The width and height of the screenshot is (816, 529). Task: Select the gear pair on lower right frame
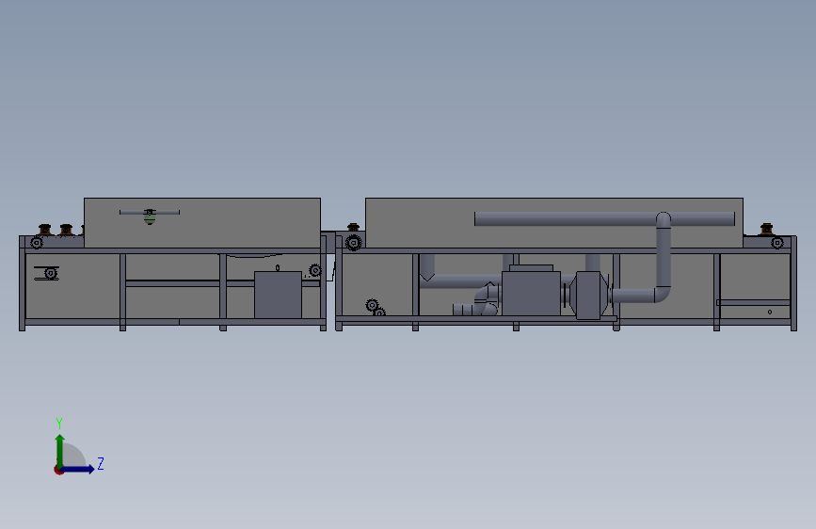click(376, 308)
